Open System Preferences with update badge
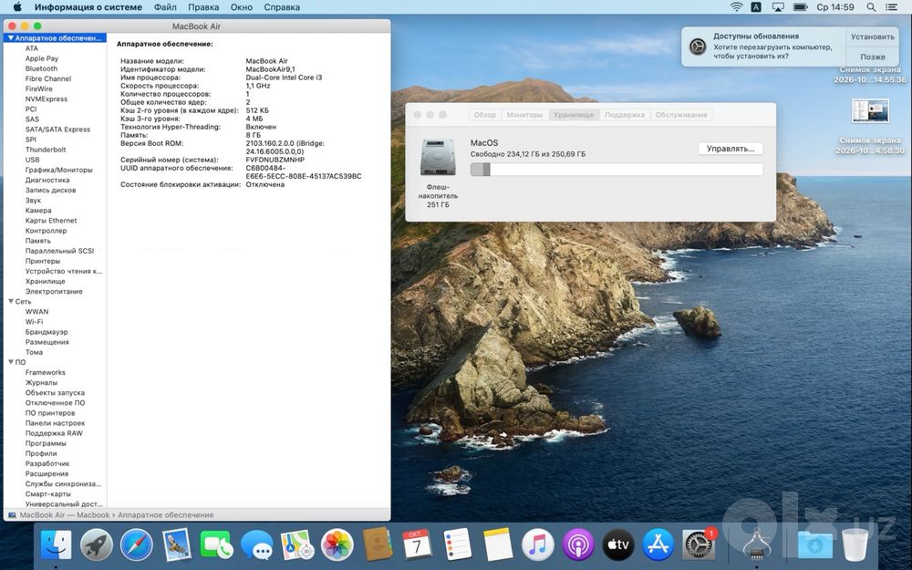The image size is (912, 570). click(x=698, y=545)
